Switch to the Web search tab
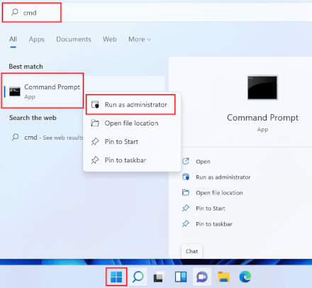Screen dimensions: 312x288 (110, 39)
